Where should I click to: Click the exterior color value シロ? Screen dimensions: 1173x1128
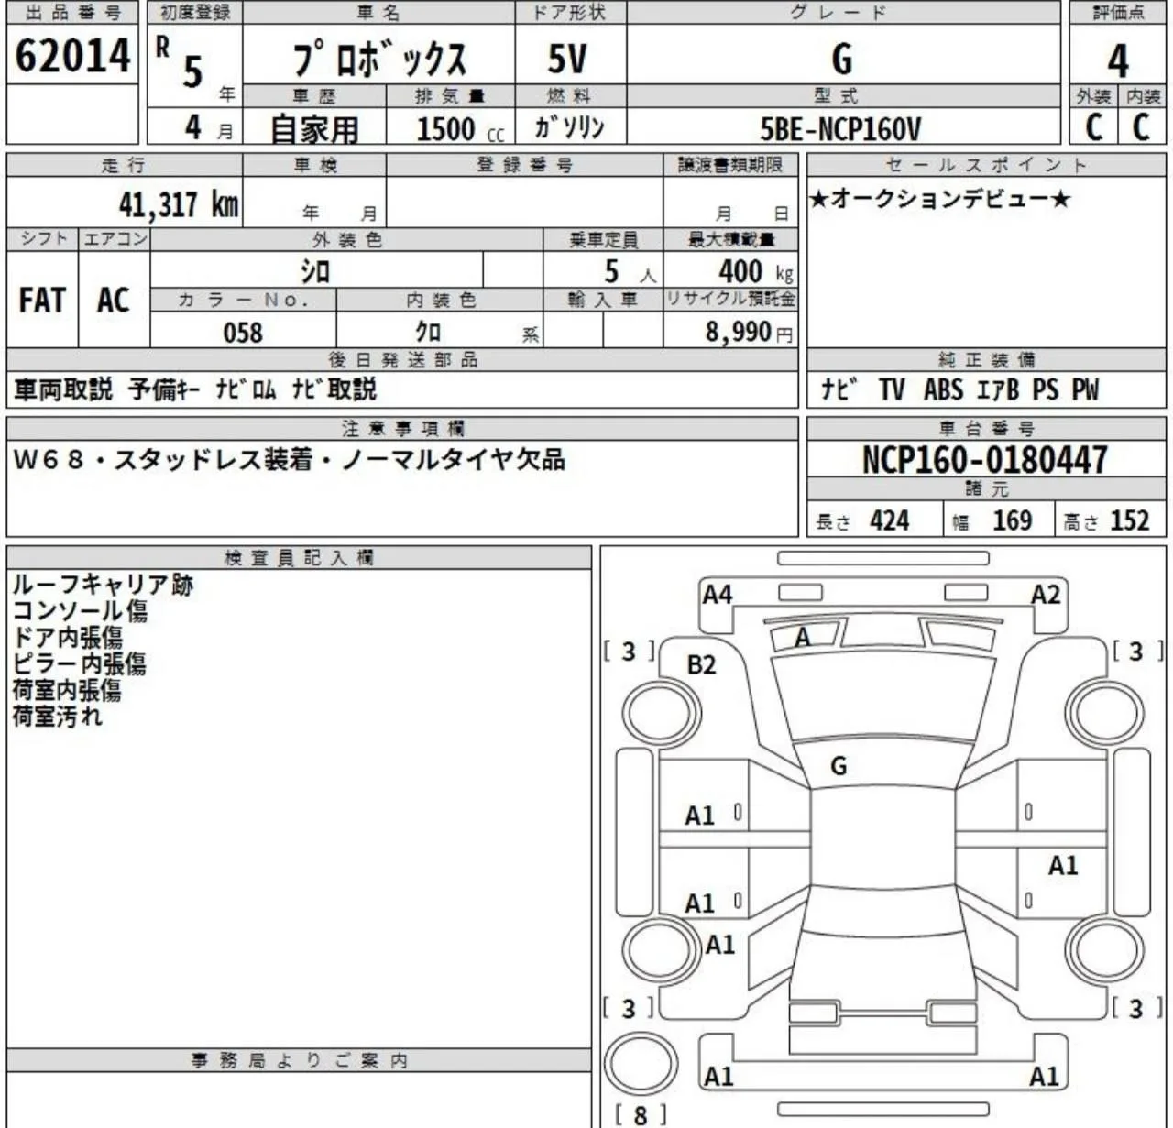314,271
